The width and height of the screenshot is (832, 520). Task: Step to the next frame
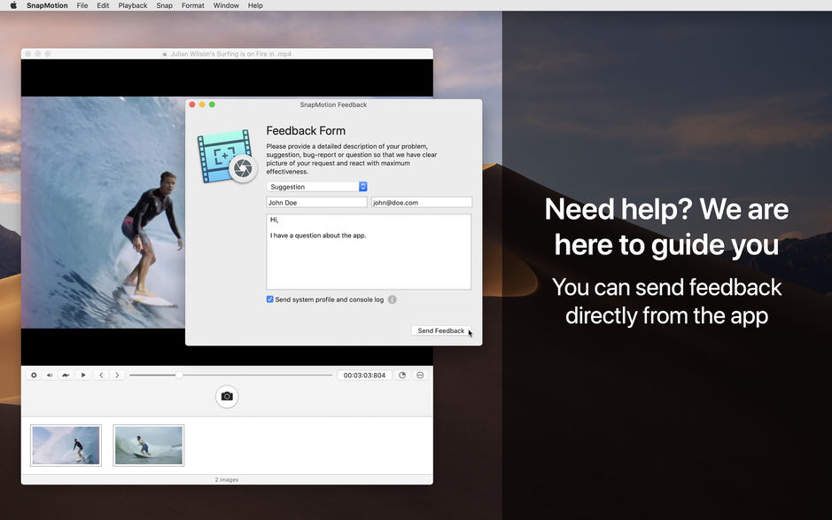click(x=117, y=375)
